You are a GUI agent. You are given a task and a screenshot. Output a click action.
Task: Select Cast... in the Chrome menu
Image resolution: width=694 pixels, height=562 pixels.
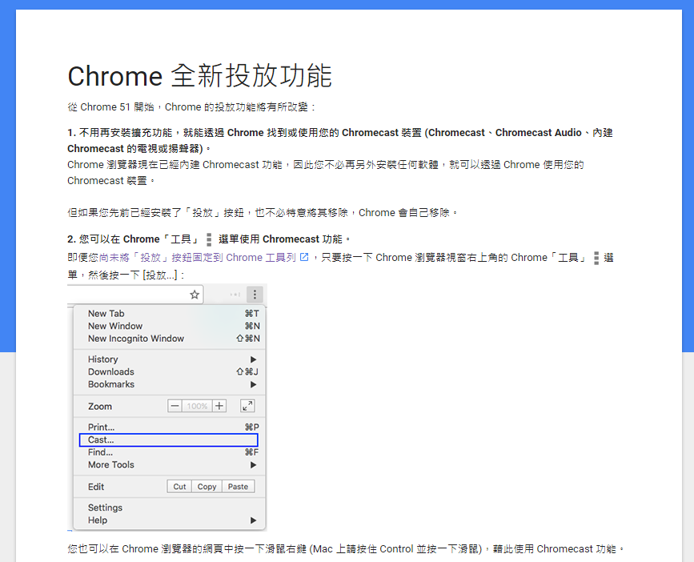pyautogui.click(x=168, y=440)
